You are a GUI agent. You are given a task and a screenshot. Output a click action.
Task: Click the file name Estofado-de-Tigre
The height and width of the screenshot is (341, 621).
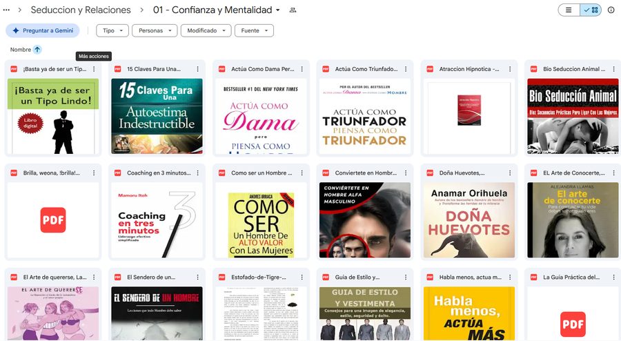259,277
